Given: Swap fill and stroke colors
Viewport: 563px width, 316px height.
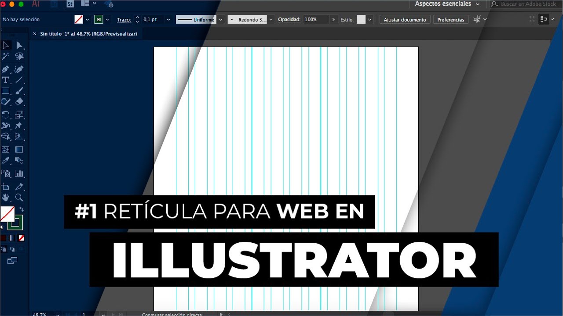Looking at the screenshot, I should pos(21,209).
